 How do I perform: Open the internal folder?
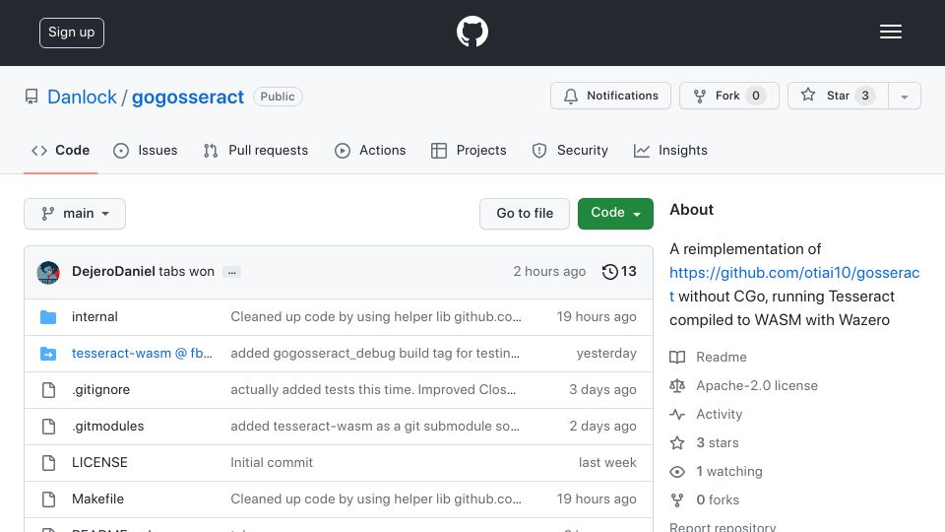(x=94, y=316)
